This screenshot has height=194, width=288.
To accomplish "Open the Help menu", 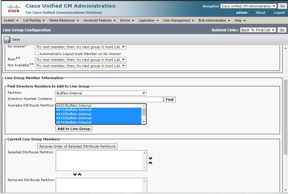I will pos(240,20).
